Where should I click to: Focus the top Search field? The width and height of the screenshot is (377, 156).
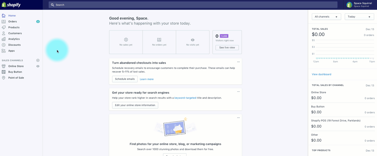point(193,5)
